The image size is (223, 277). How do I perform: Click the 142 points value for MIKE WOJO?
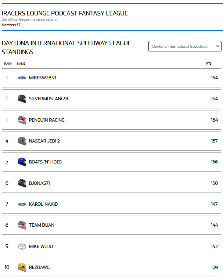coord(214,247)
